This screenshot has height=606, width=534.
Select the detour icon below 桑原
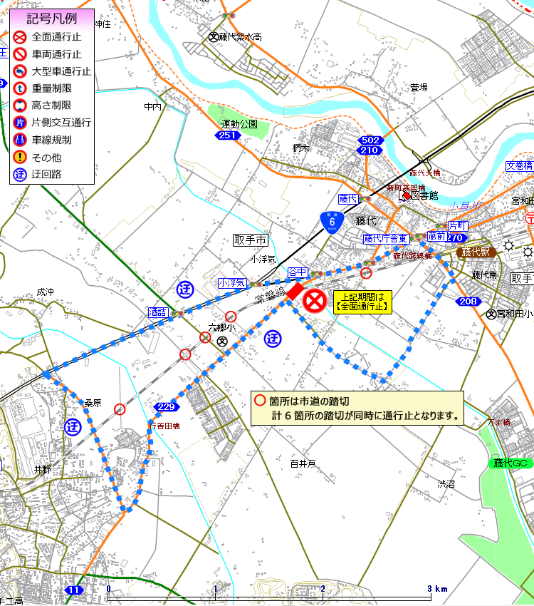point(73,427)
